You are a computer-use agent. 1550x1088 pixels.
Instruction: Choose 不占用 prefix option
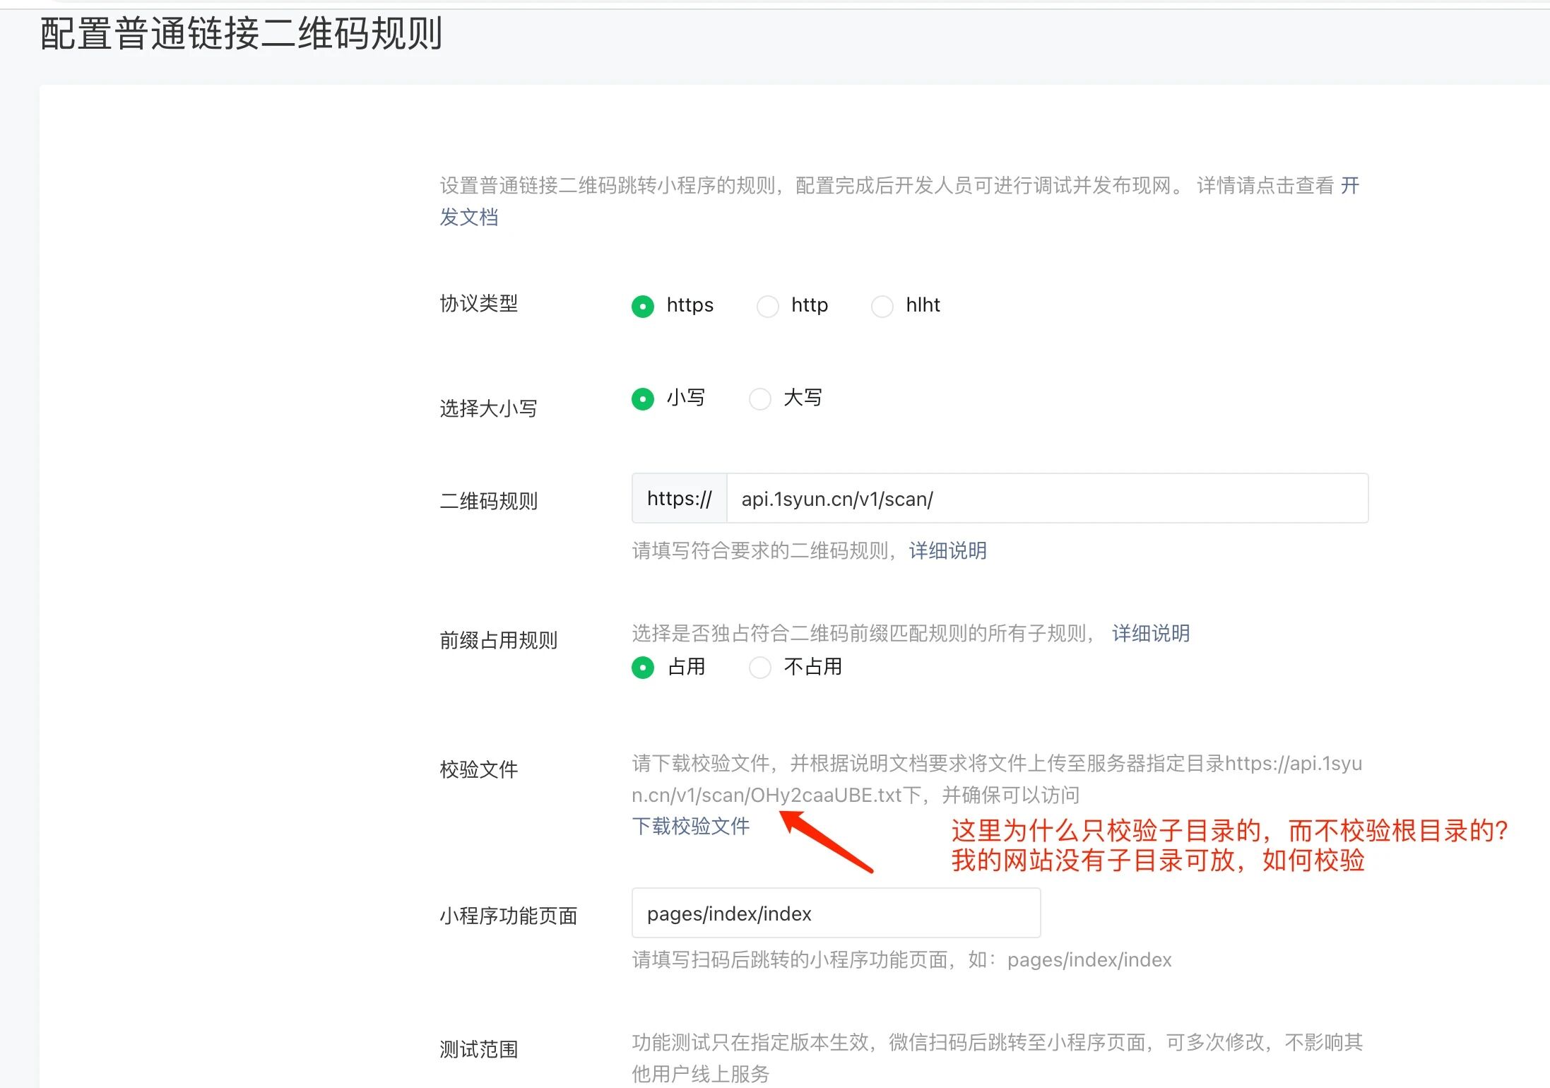click(759, 668)
